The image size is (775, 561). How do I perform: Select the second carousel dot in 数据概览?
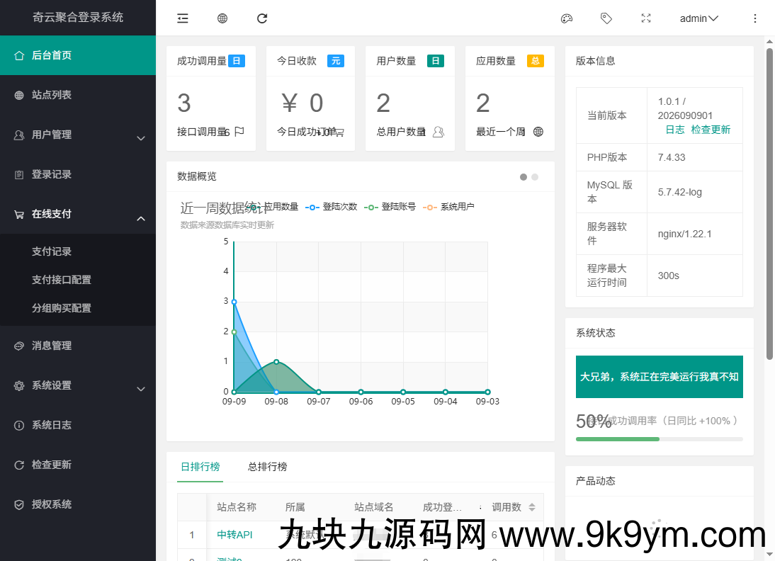535,177
